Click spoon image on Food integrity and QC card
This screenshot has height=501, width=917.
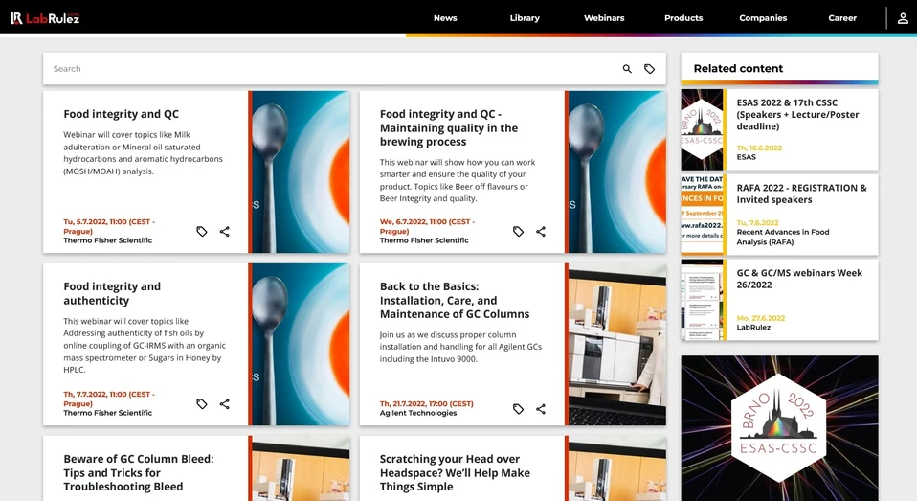pos(301,171)
